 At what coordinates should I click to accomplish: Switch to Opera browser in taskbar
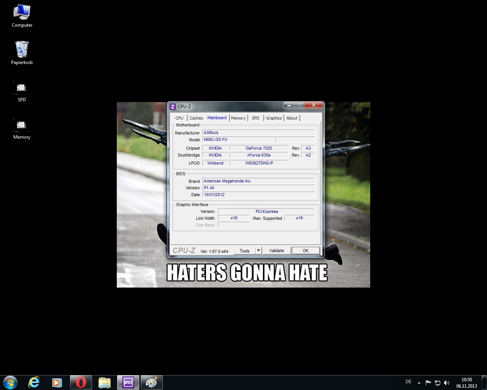(81, 382)
